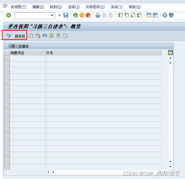Click the Copy As icon
185x179 pixels.
[x=31, y=36]
